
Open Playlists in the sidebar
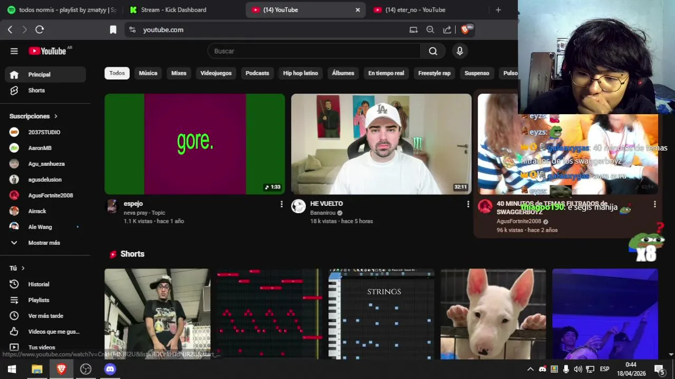tap(45, 300)
